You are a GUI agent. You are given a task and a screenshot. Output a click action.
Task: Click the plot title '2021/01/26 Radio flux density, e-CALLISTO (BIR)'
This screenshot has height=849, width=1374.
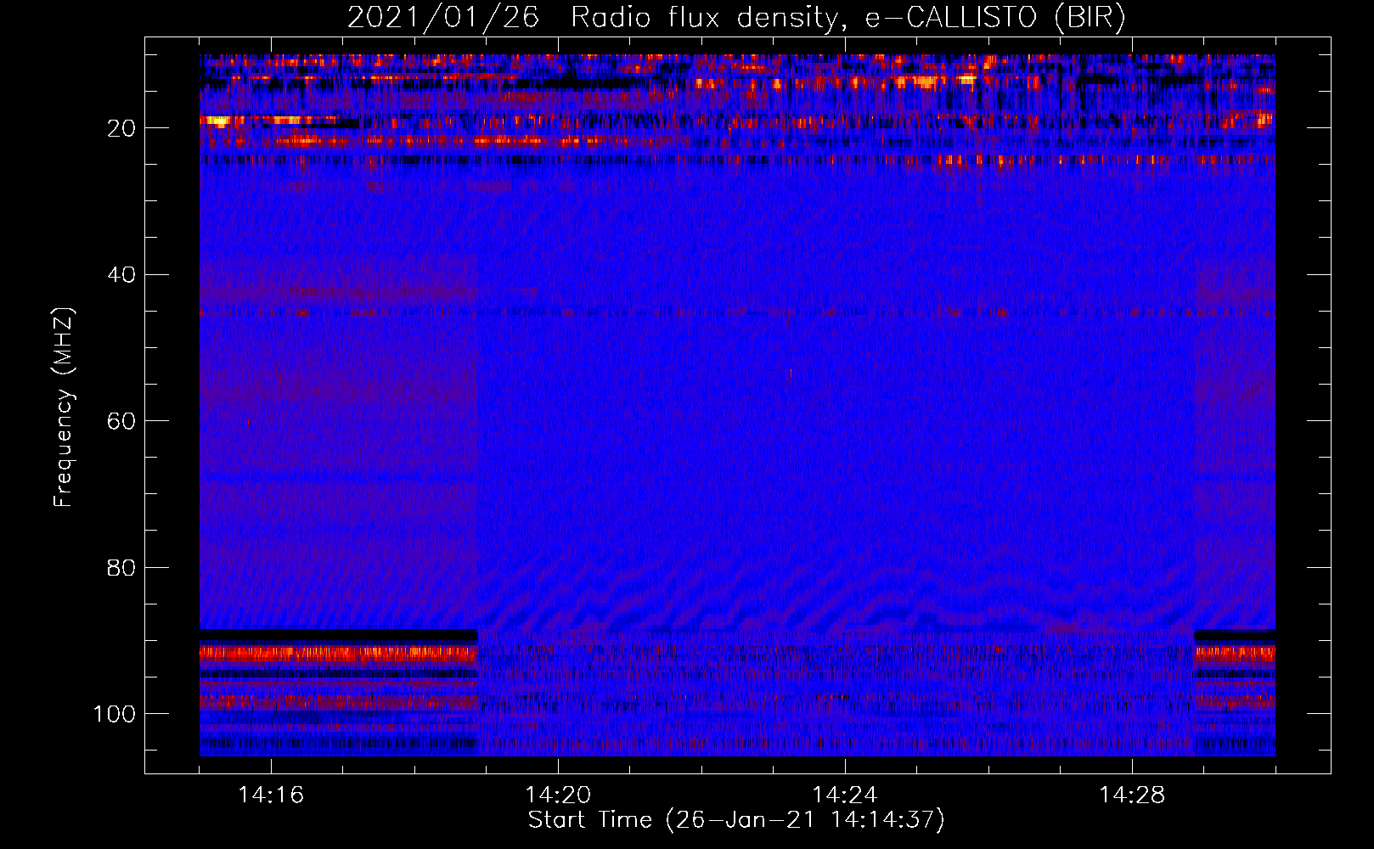coord(736,17)
